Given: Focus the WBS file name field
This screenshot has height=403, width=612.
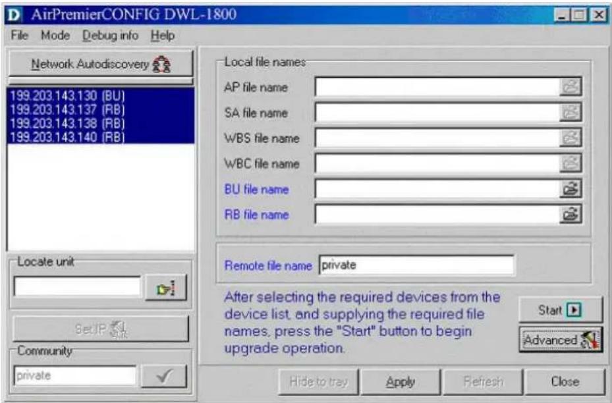Looking at the screenshot, I should (437, 138).
